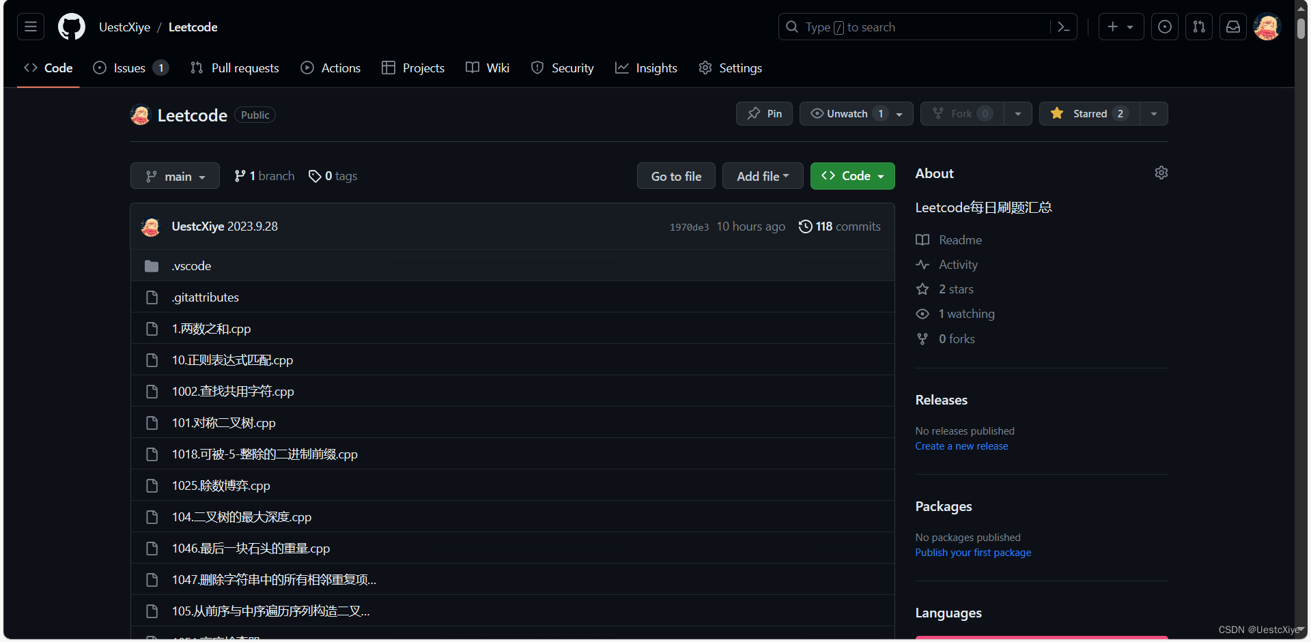Open the repository Settings tab
Image resolution: width=1311 pixels, height=642 pixels.
pos(730,68)
